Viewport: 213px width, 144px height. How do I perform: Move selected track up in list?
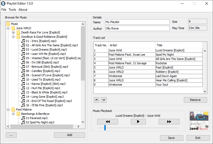(96, 100)
